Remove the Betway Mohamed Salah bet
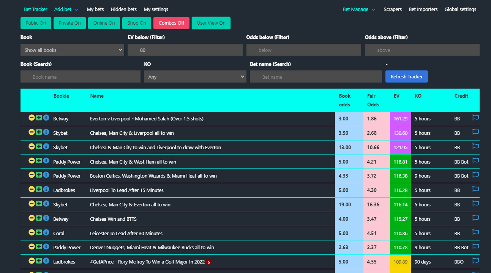Viewport: 491px width, 273px height. (x=32, y=118)
